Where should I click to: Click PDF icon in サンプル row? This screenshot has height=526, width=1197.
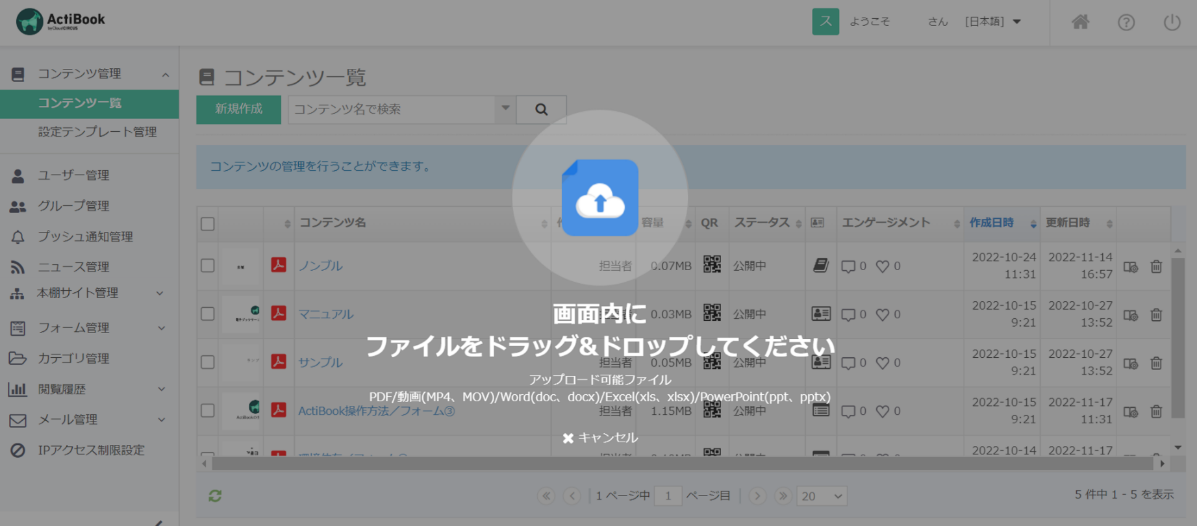[x=279, y=361]
